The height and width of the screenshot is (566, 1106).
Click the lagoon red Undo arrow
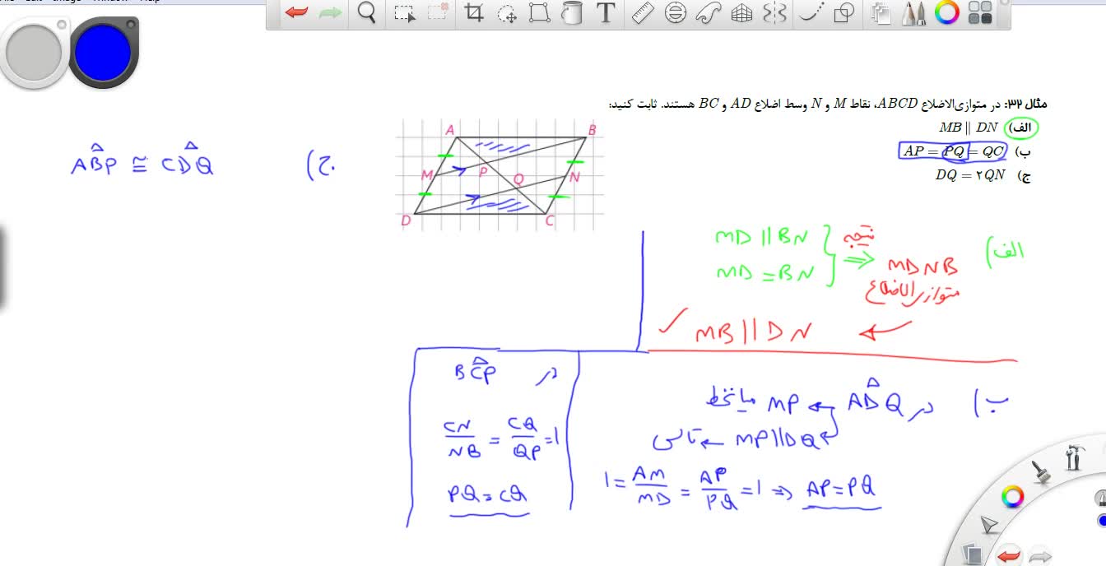(x=1009, y=556)
